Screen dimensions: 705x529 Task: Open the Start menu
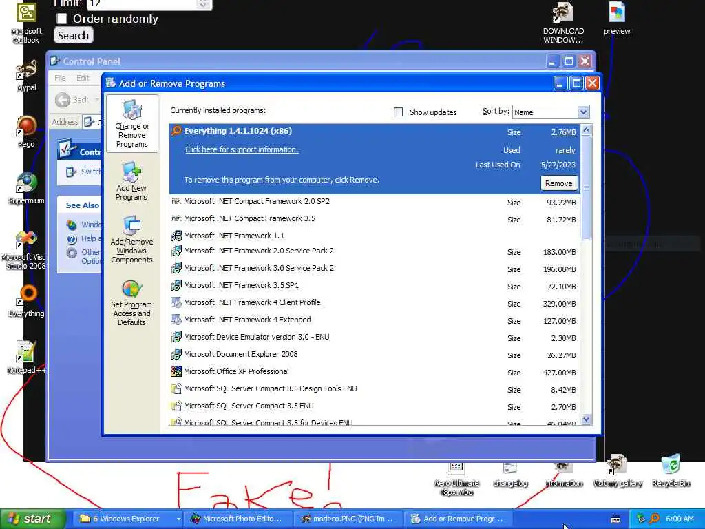click(32, 519)
